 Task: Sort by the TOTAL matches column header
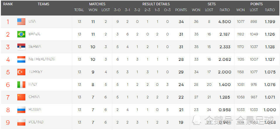[79, 10]
